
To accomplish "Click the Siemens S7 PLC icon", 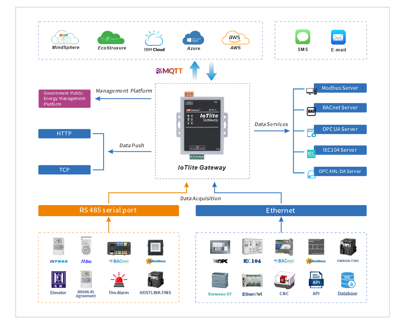I will (220, 280).
